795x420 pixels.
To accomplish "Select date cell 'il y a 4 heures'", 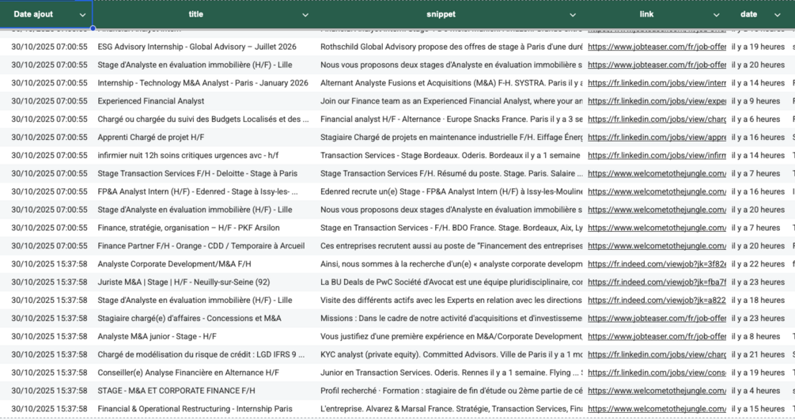I will pyautogui.click(x=755, y=391).
